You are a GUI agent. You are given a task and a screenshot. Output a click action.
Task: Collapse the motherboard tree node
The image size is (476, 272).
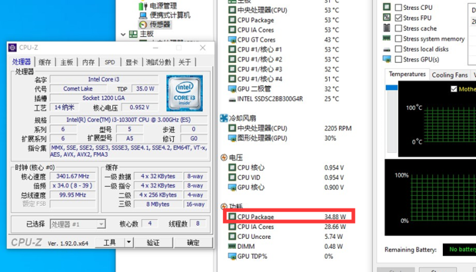(x=123, y=34)
